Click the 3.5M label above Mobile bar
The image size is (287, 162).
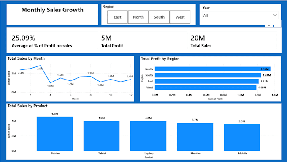coord(242,121)
